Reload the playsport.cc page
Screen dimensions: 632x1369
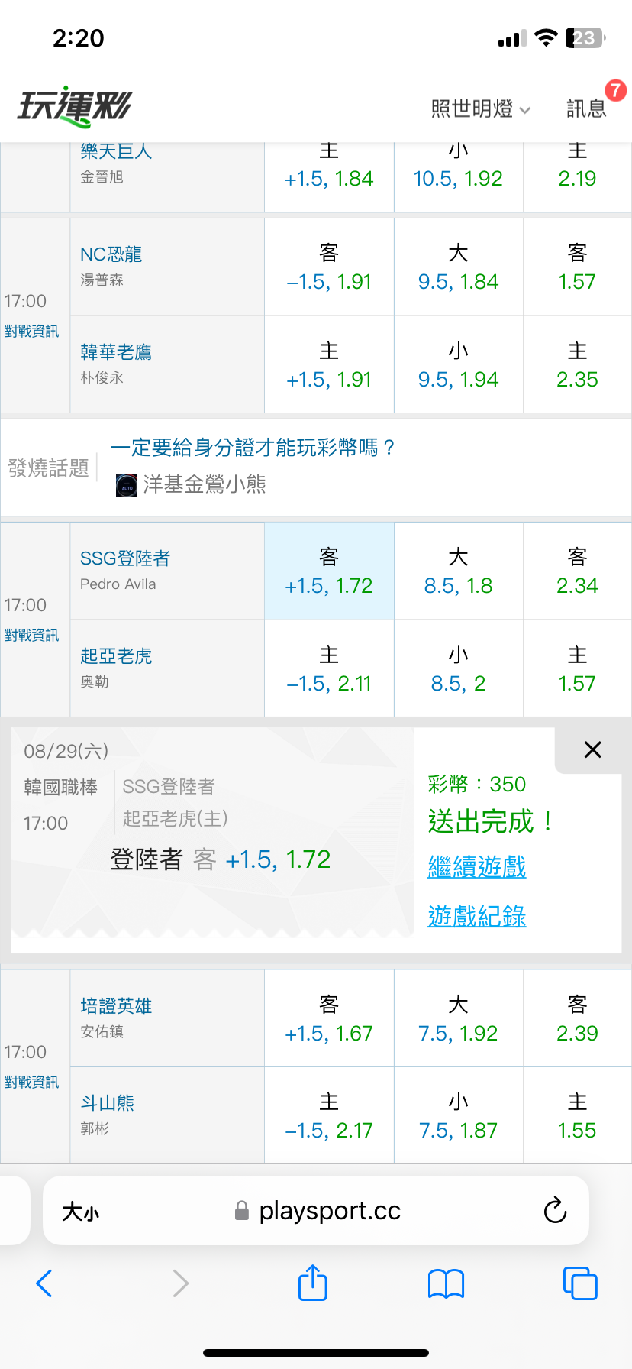click(555, 1210)
